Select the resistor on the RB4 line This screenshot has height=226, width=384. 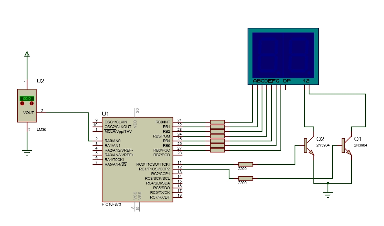[x=217, y=141]
